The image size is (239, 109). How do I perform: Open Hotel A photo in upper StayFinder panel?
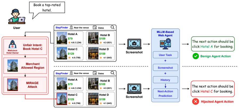pos(62,38)
